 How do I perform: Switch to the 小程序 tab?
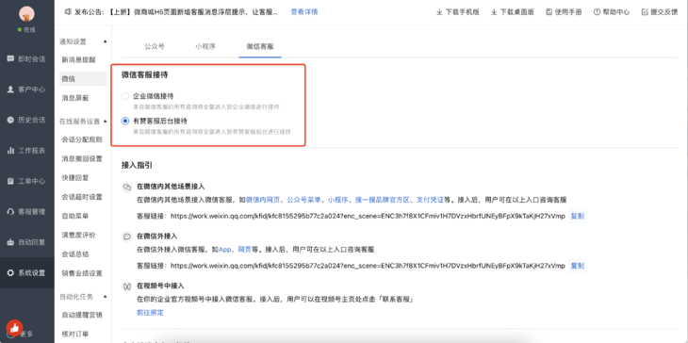(205, 46)
